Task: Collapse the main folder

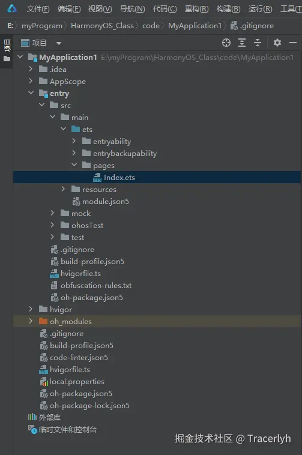Action: pos(52,117)
